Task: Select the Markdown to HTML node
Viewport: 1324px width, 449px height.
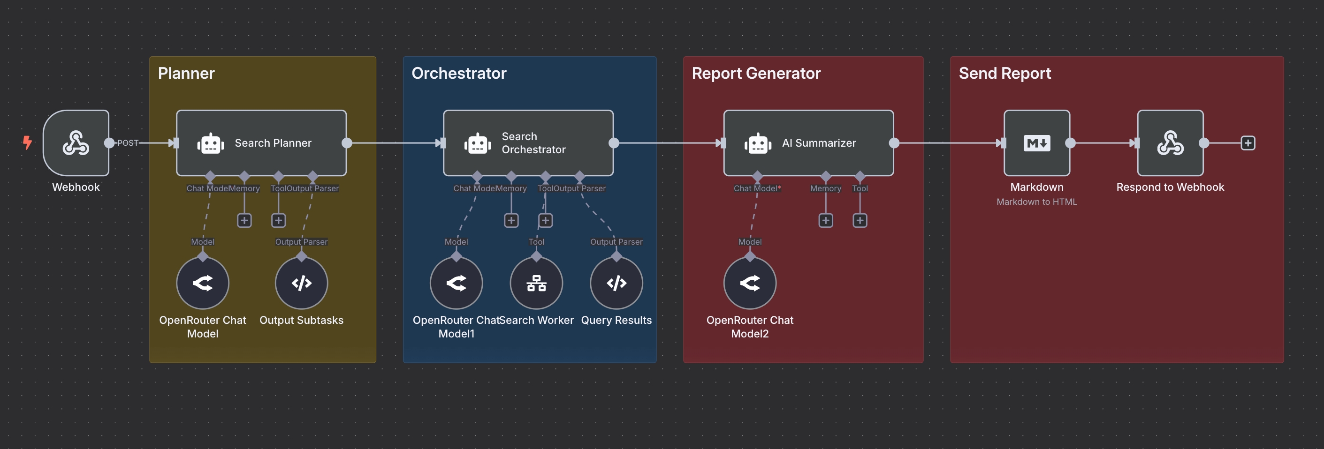Action: pyautogui.click(x=1037, y=143)
